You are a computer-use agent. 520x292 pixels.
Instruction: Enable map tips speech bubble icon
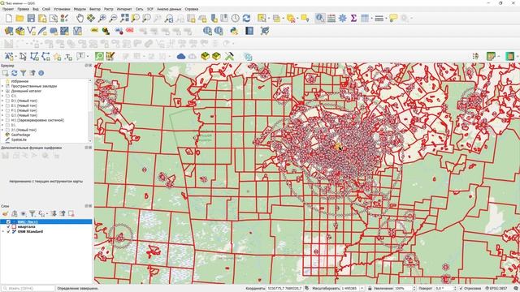coord(393,18)
